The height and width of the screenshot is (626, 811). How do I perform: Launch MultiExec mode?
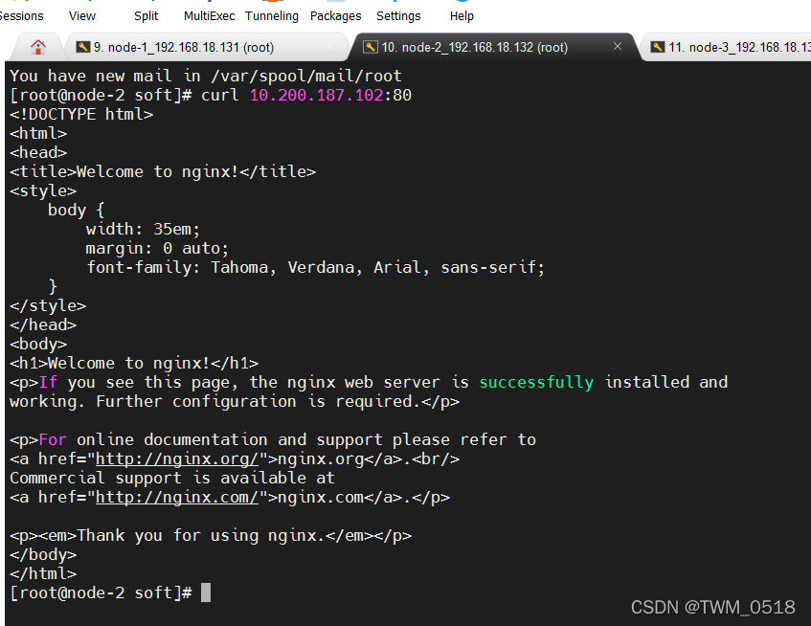pos(208,15)
